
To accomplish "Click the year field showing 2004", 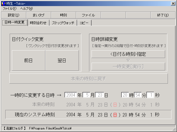I will [71, 95].
